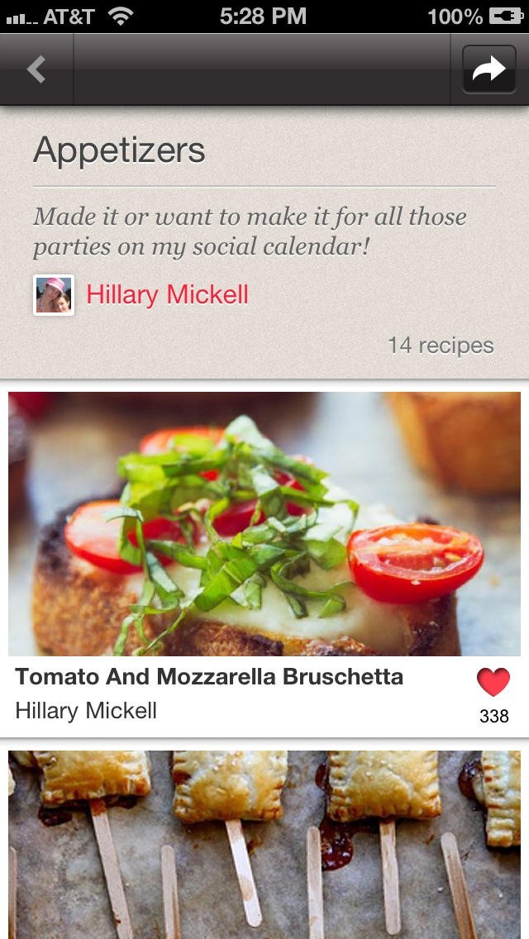Tap the 338 likes count
The image size is (529, 939).
(493, 716)
